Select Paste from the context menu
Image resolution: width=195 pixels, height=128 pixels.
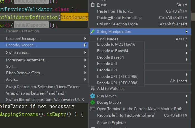pos(140,5)
